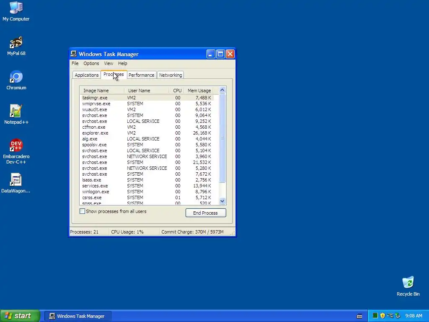Sort by the Image Name column header
The image size is (429, 322).
tap(102, 91)
